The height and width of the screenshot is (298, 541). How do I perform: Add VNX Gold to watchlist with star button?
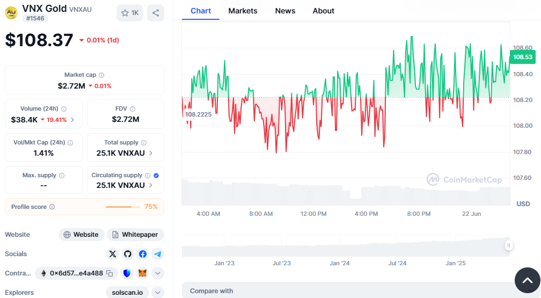129,13
